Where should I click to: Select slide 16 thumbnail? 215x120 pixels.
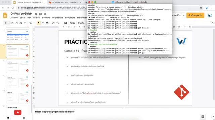coord(17,81)
